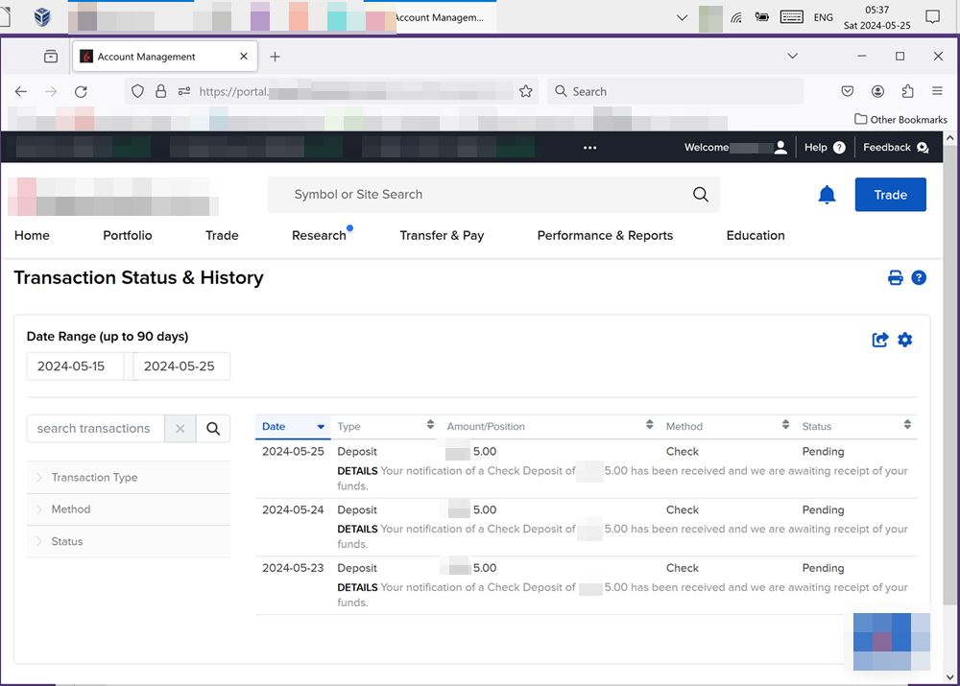Viewport: 960px width, 686px height.
Task: Open the Other Bookmarks folder
Action: coord(900,119)
